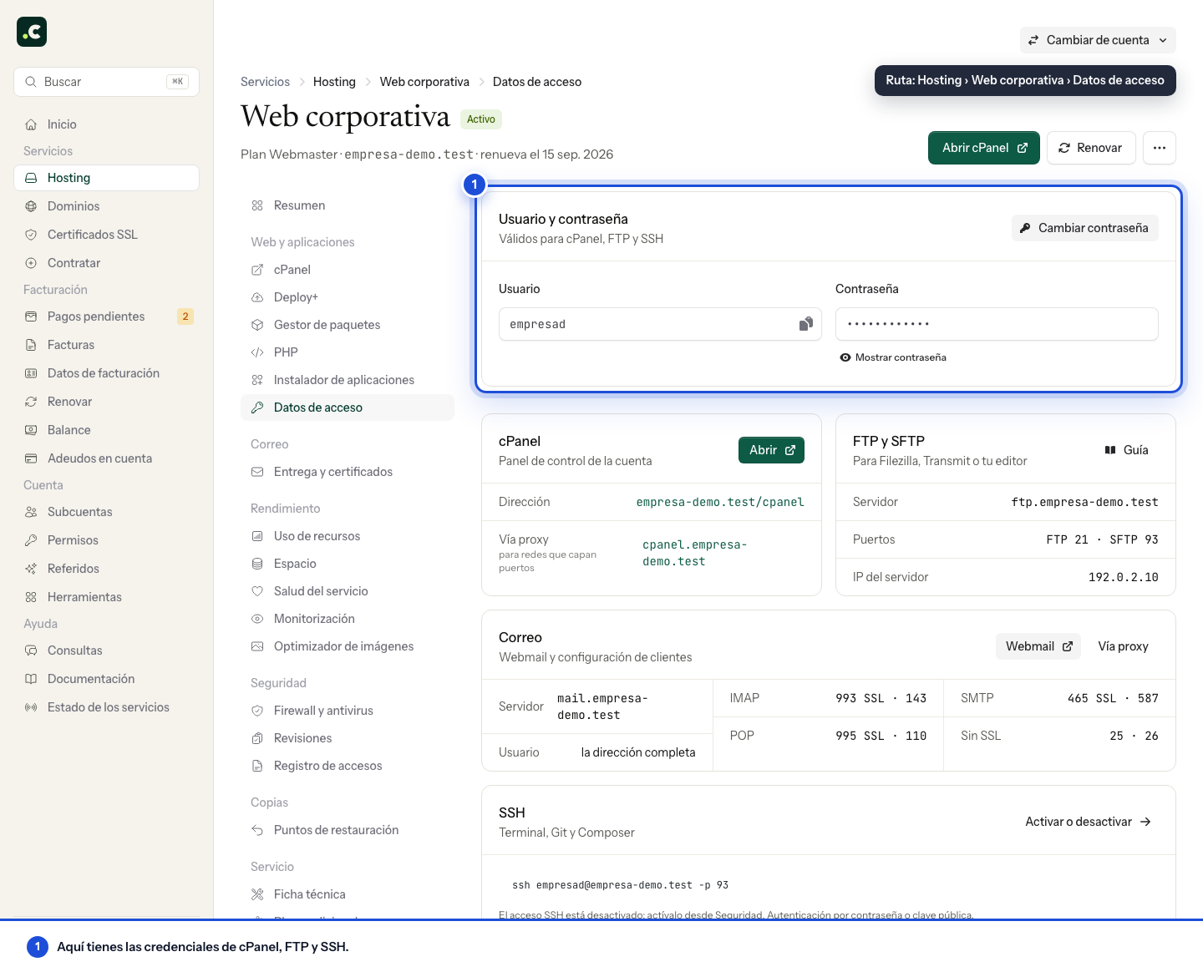The height and width of the screenshot is (972, 1203).
Task: Open cpanel.empresa-demo.test proxy link
Action: click(695, 553)
